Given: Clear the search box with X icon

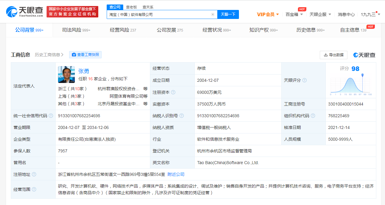Looking at the screenshot, I should pos(213,14).
